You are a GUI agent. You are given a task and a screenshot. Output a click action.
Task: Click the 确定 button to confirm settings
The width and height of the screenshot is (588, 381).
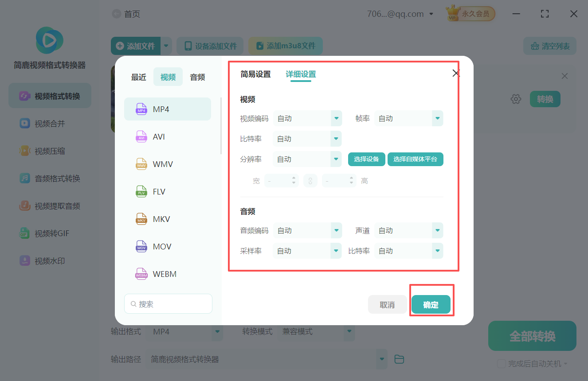pos(431,304)
